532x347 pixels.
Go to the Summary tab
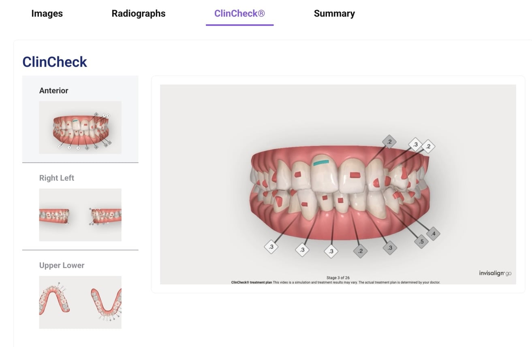pos(334,13)
